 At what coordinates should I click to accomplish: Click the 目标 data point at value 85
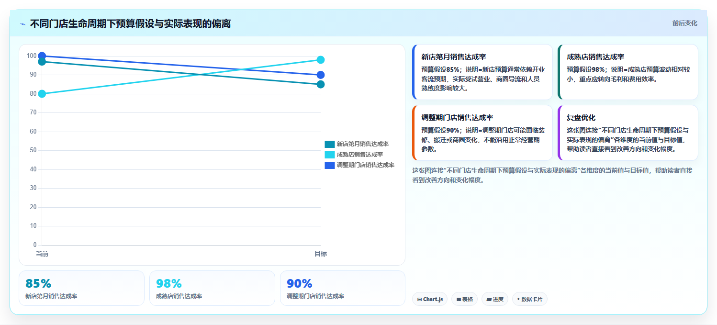click(321, 84)
